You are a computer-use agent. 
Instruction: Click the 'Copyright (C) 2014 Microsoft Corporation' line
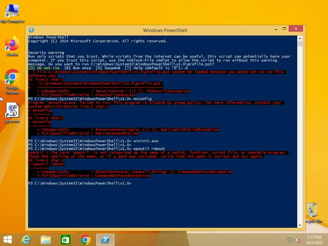click(97, 41)
